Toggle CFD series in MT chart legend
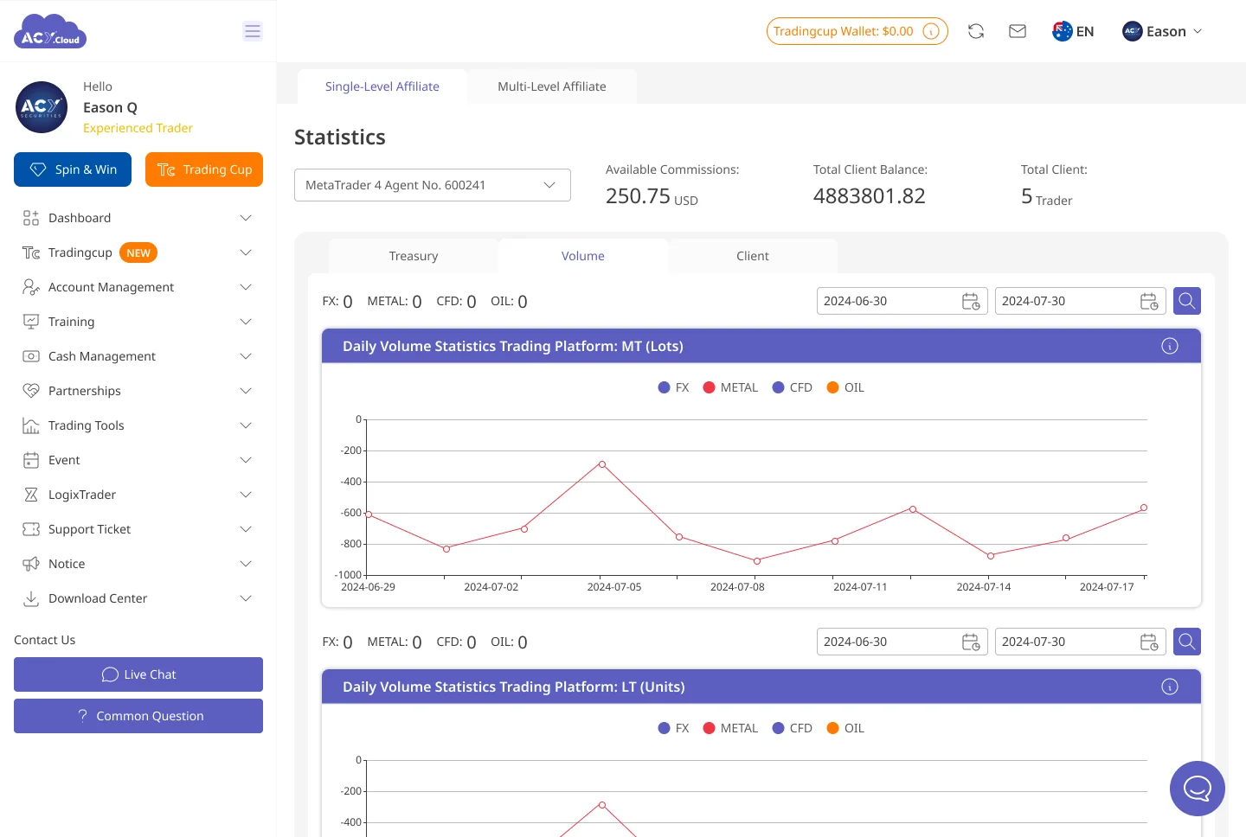 pyautogui.click(x=792, y=387)
